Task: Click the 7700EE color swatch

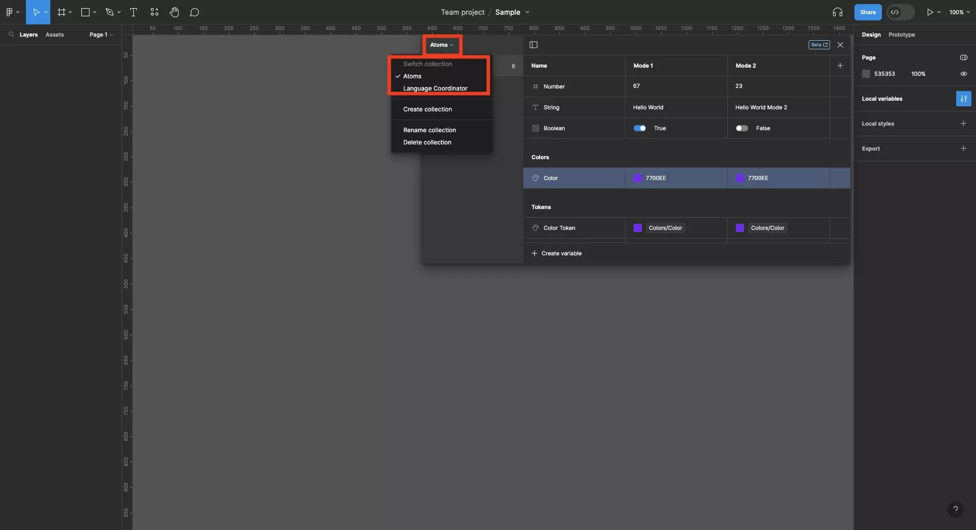Action: click(x=638, y=178)
